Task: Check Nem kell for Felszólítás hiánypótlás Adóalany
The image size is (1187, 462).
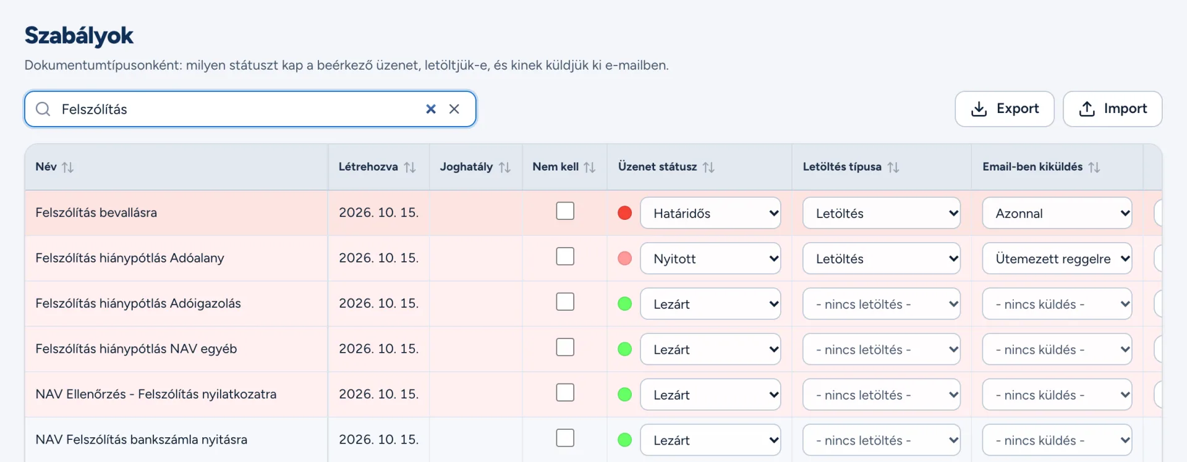Action: point(565,256)
